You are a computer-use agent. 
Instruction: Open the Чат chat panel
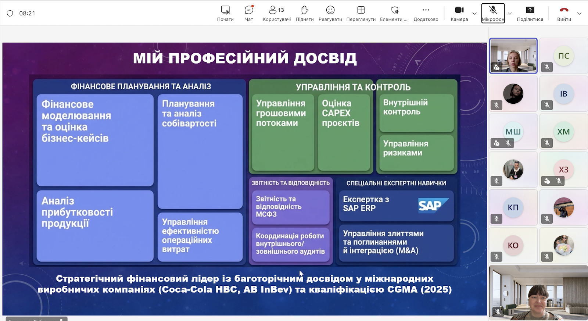coord(249,13)
